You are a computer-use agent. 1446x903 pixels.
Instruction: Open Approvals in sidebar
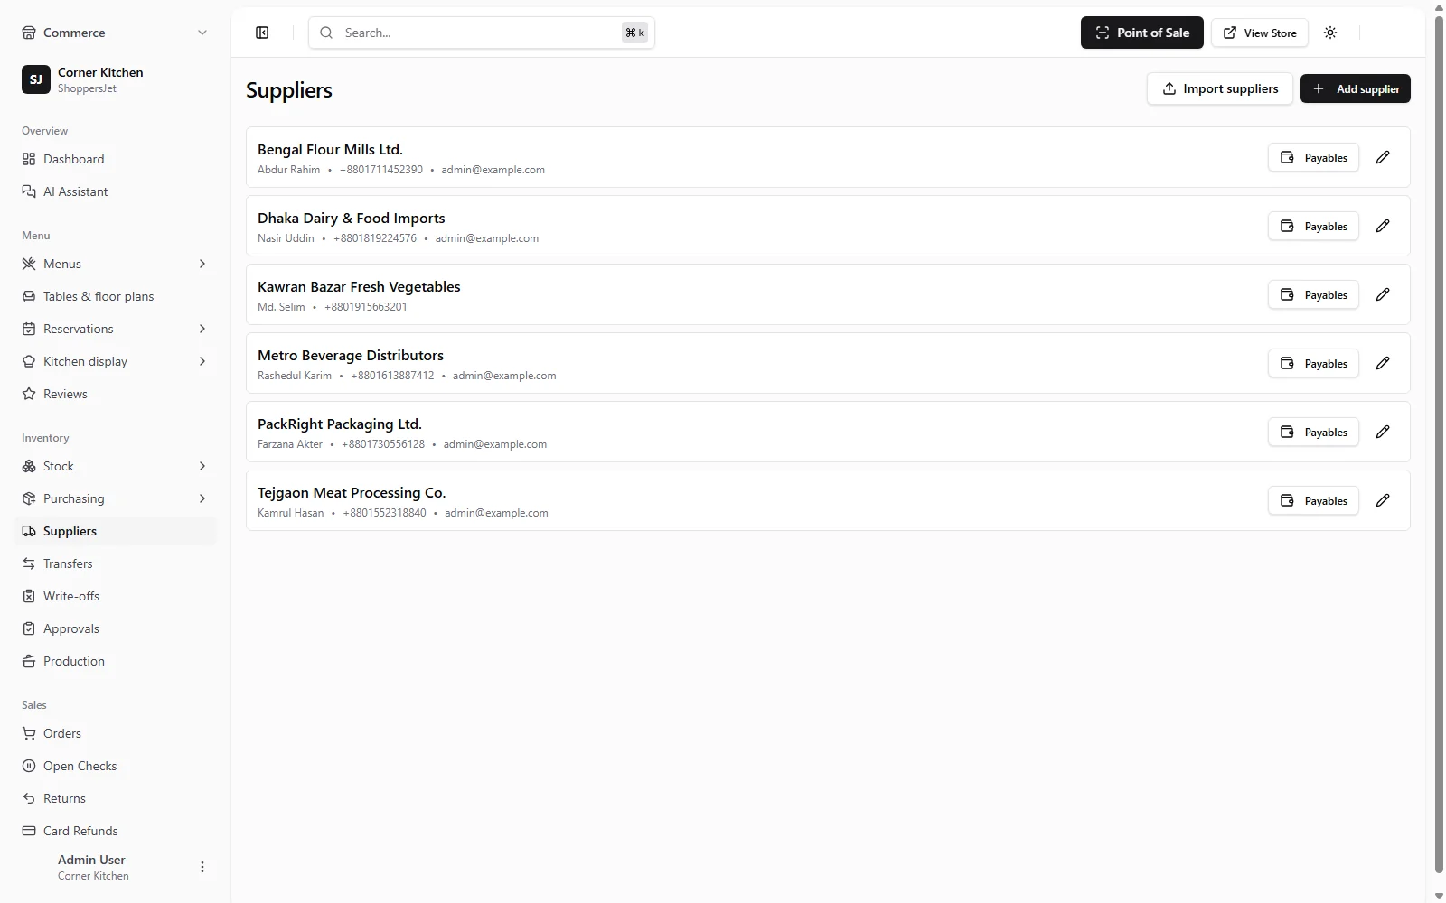(x=115, y=628)
